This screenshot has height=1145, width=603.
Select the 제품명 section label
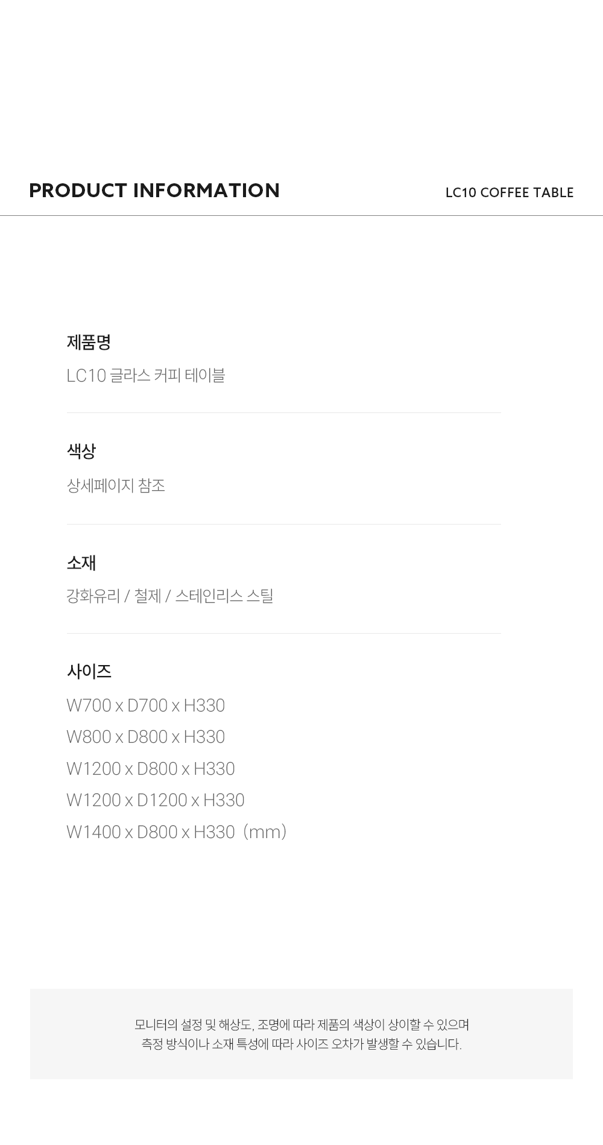point(89,342)
